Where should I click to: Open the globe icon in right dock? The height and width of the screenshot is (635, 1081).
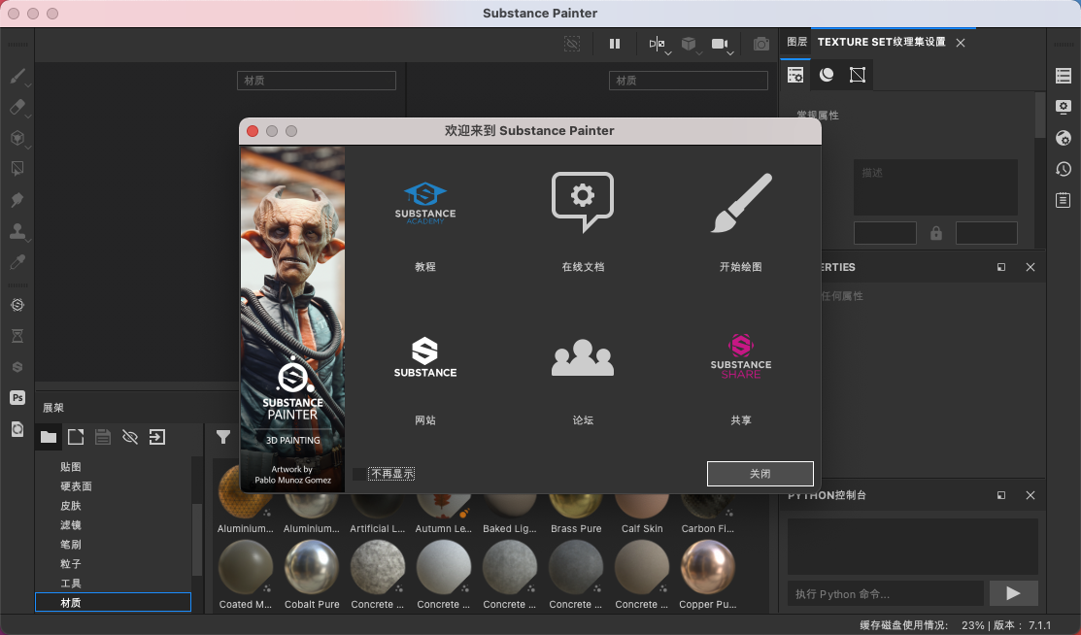[x=1064, y=138]
